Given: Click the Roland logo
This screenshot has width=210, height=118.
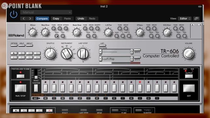Looking at the screenshot, I should 16,35.
